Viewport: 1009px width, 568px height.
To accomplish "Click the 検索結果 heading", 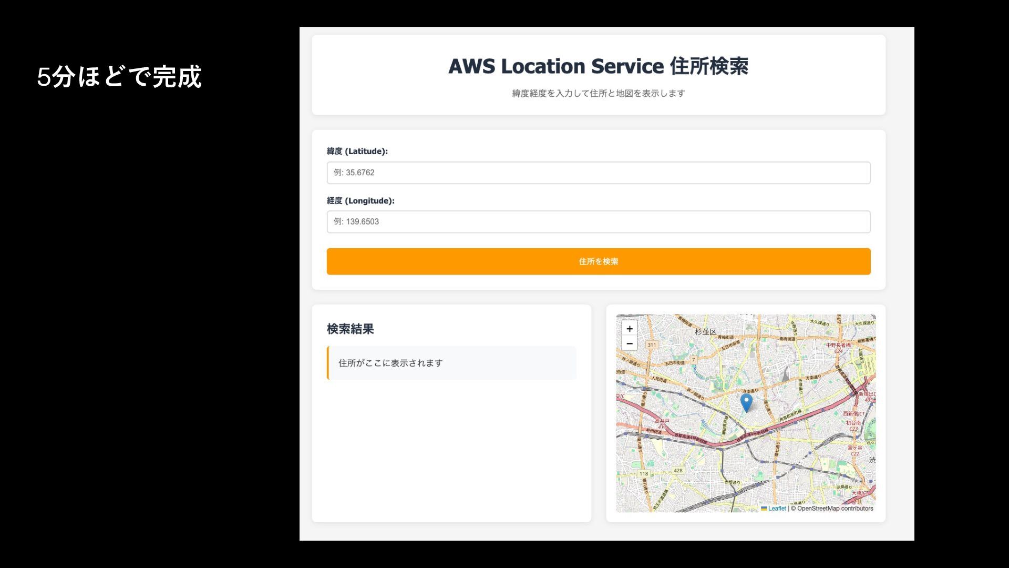I will [351, 329].
